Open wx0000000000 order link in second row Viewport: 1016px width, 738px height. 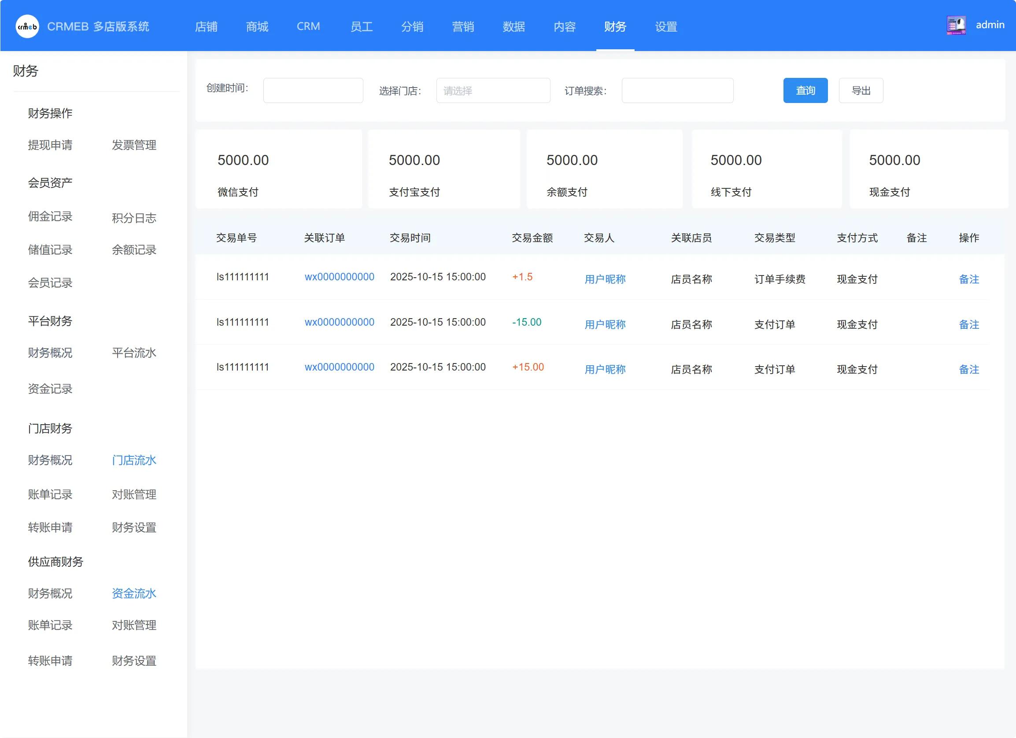(339, 322)
